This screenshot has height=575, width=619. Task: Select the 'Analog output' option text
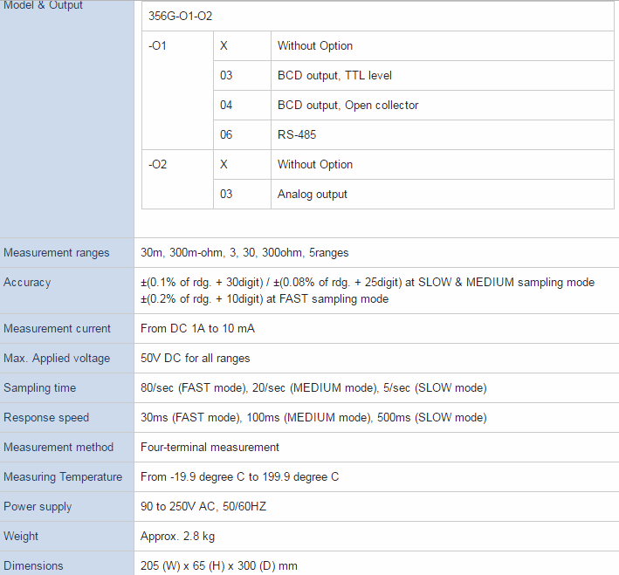pos(312,195)
